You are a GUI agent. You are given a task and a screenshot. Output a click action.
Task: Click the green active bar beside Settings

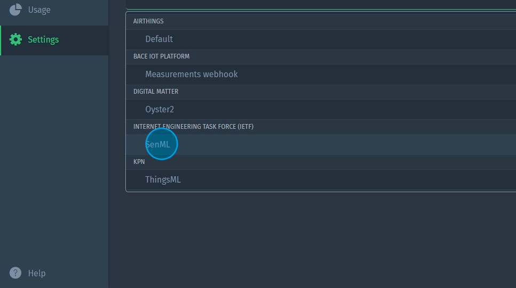pos(1,40)
